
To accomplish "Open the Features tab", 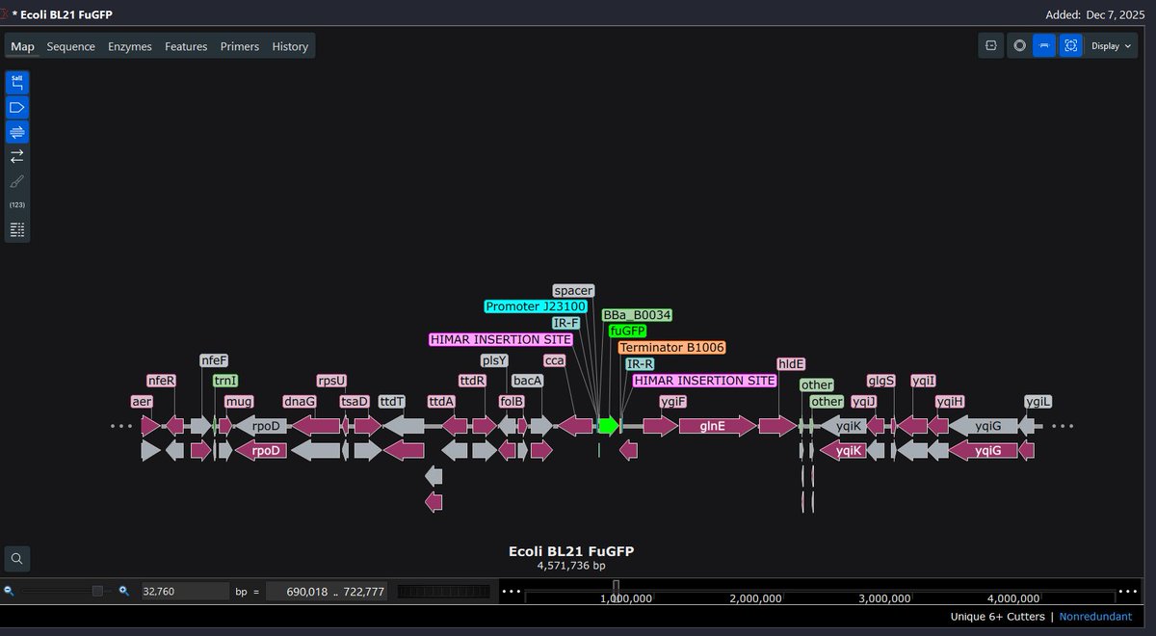I will pyautogui.click(x=186, y=46).
